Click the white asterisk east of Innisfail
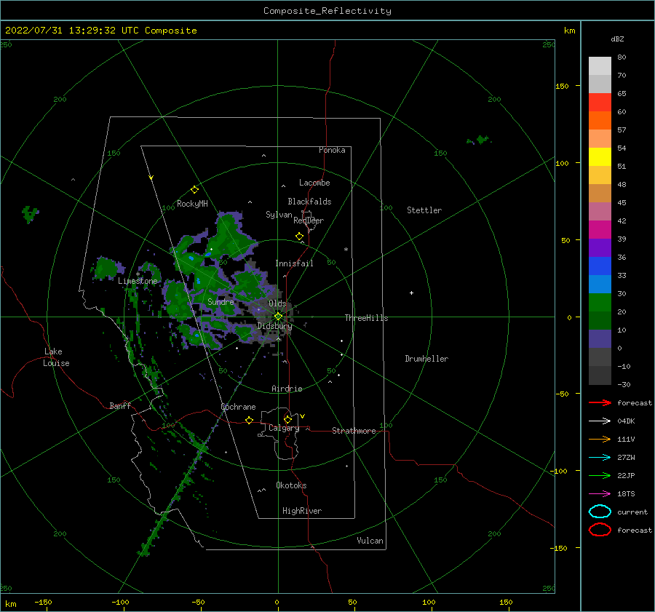Viewport: 655px width, 612px height. [x=346, y=250]
